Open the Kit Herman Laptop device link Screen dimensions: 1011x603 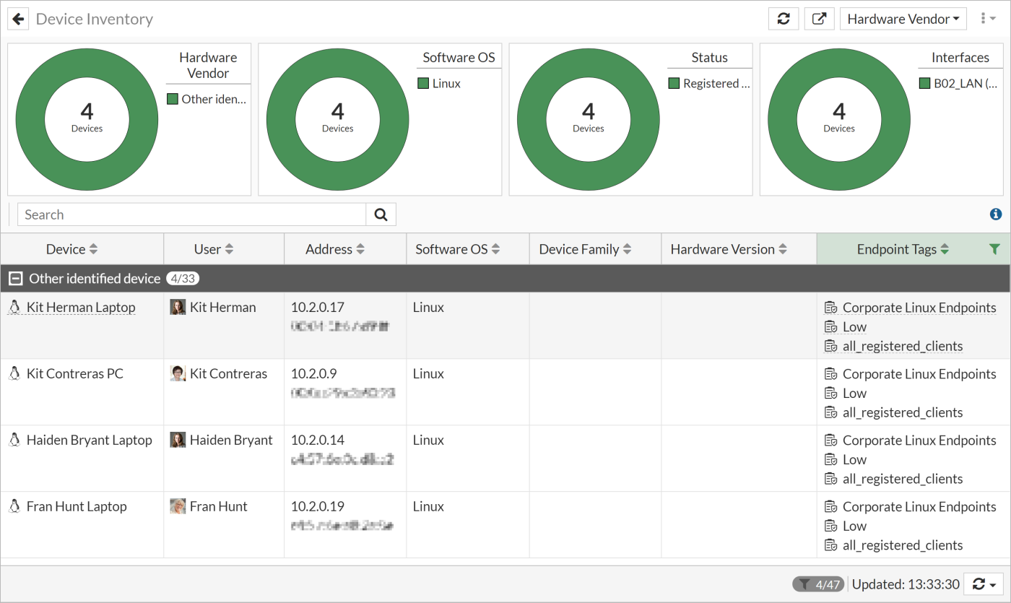click(81, 308)
